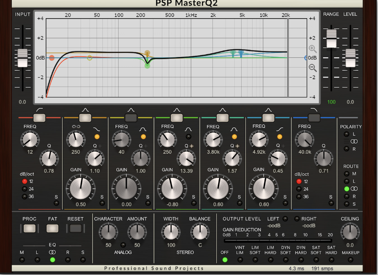Click the red band handle on EQ graph
The image size is (378, 275).
(51, 58)
